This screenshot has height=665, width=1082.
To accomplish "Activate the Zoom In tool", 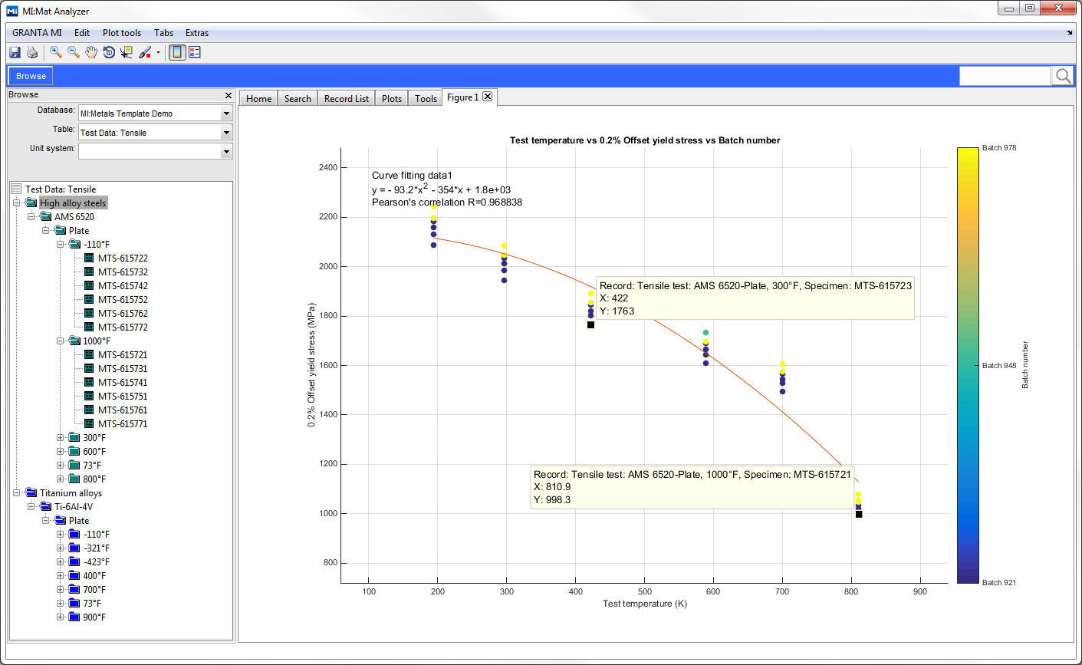I will pos(55,51).
